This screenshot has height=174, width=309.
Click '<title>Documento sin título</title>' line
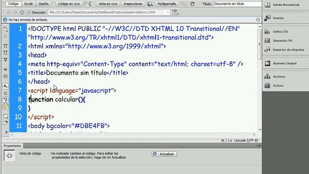point(78,73)
